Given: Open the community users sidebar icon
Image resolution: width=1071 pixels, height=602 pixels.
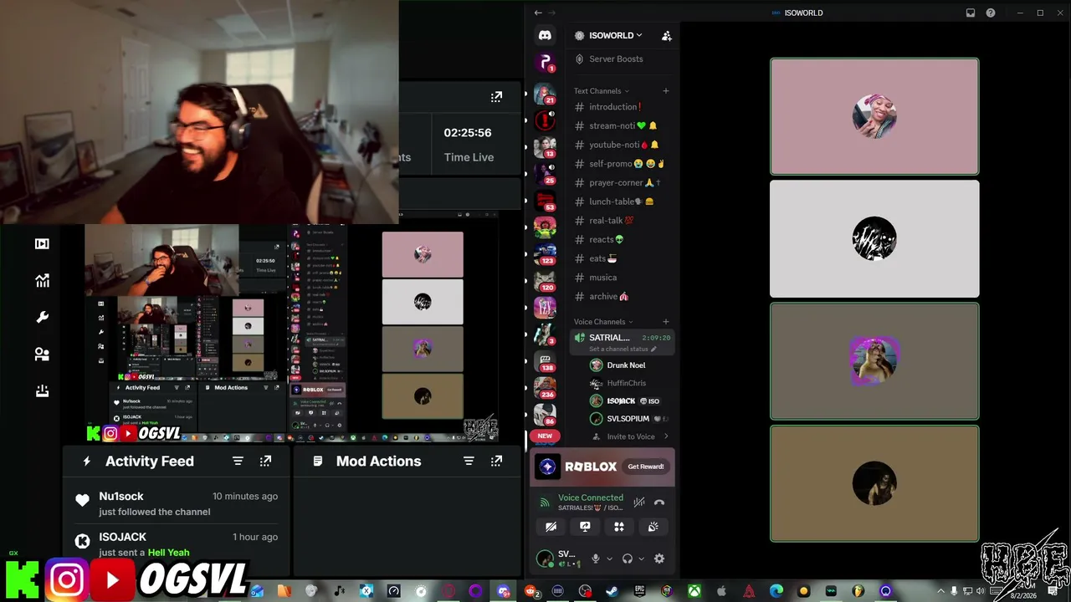Looking at the screenshot, I should click(42, 355).
